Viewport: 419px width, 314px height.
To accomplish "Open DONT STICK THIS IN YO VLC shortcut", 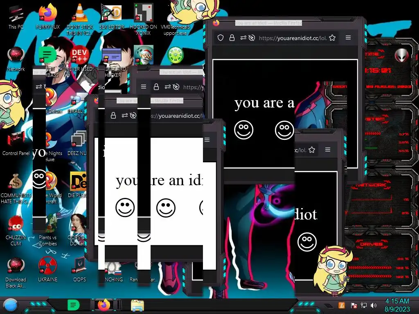I will (80, 19).
